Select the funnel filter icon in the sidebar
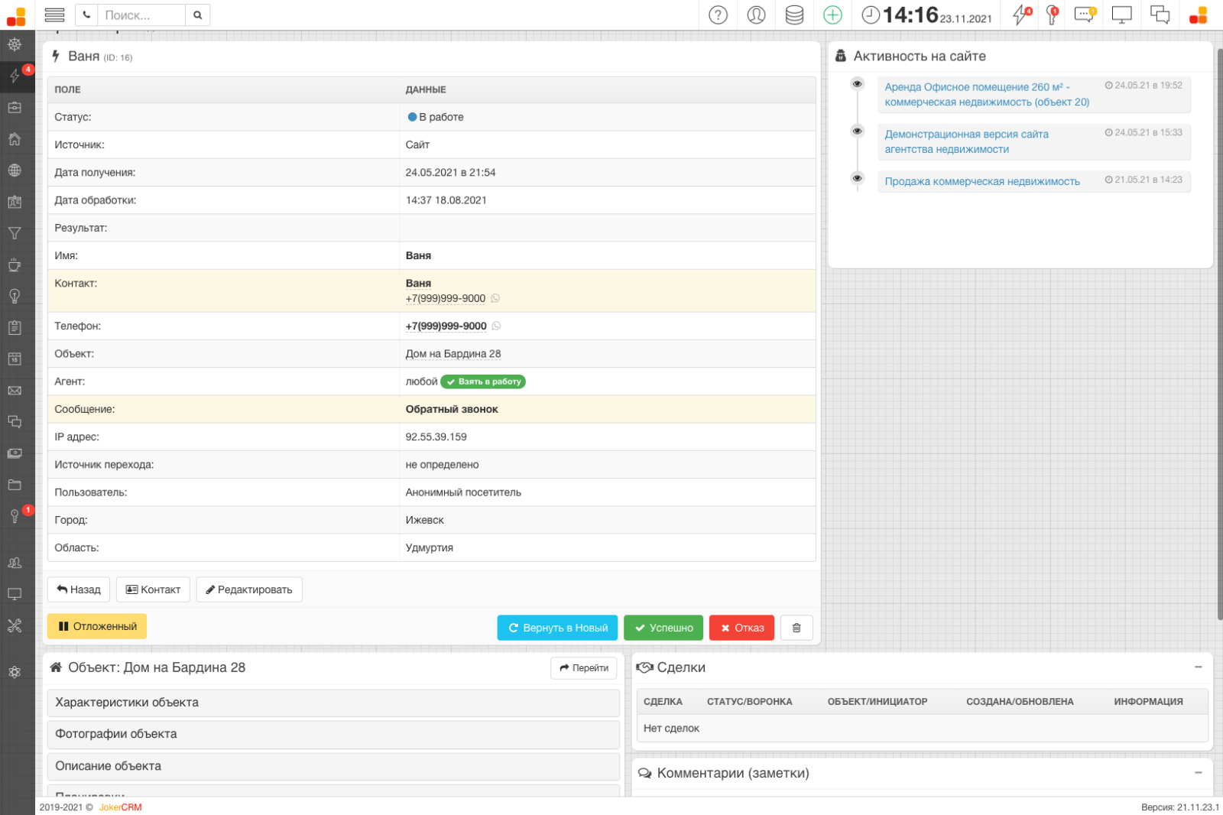The image size is (1223, 815). [15, 233]
